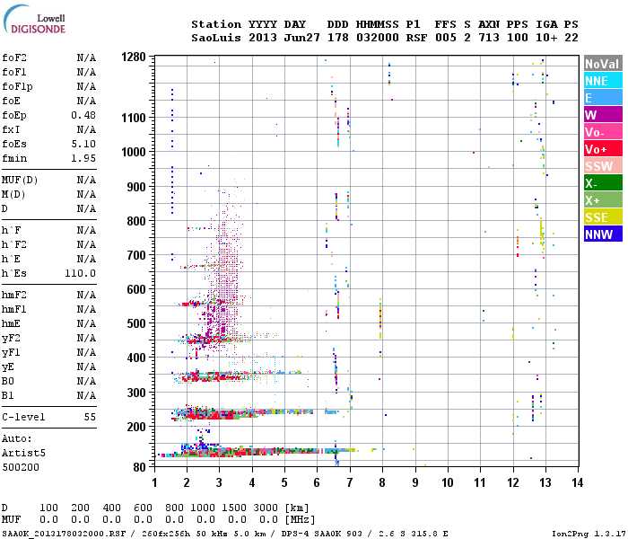Viewport: 628px width, 539px height.
Task: Click the 200 height axis label
Action: point(137,427)
